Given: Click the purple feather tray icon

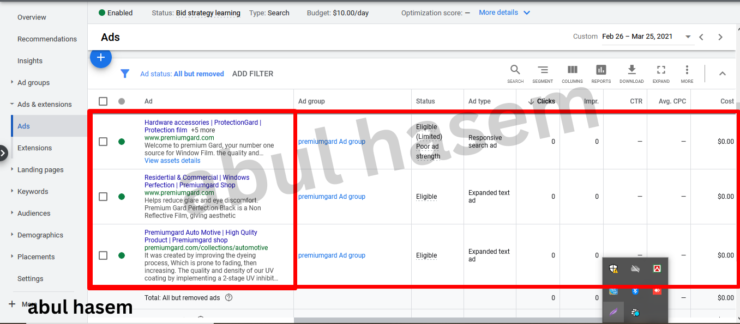Looking at the screenshot, I should pos(613,313).
